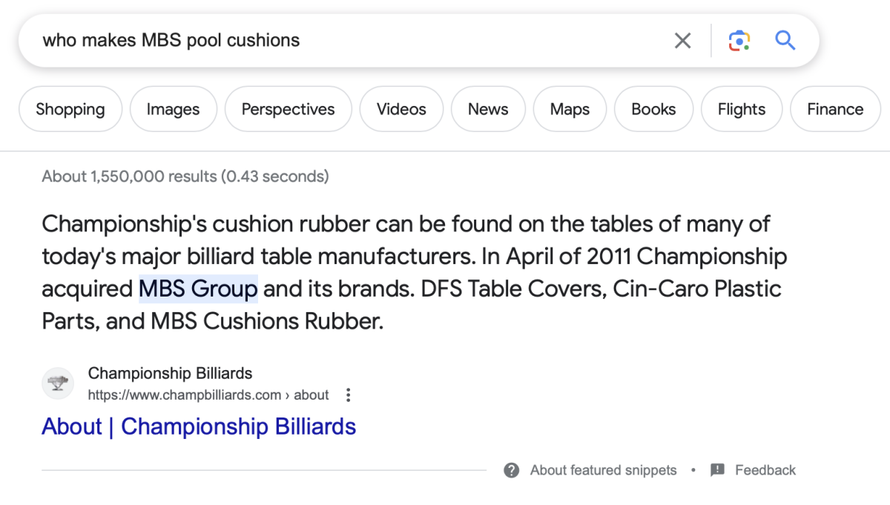Select the Perspectives filter chip
890x505 pixels.
[288, 109]
